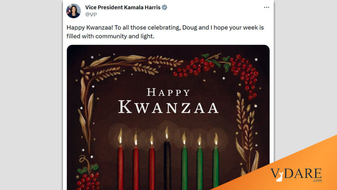The width and height of the screenshot is (337, 190).
Task: Click the middle red candle
Action: 136,167
